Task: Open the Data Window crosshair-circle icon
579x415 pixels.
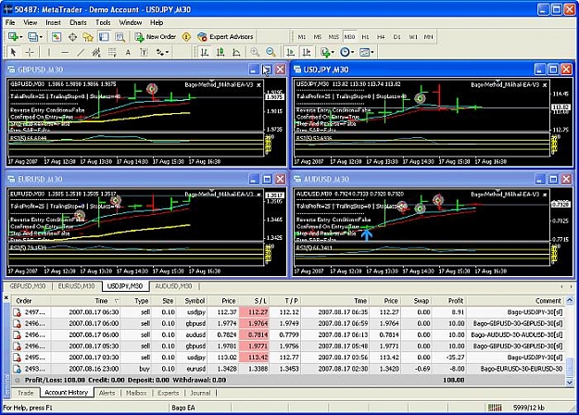Action: coord(72,37)
